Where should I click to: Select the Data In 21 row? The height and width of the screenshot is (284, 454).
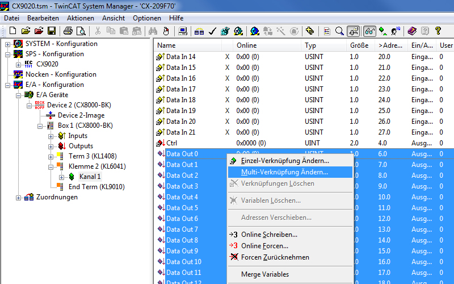[304, 132]
